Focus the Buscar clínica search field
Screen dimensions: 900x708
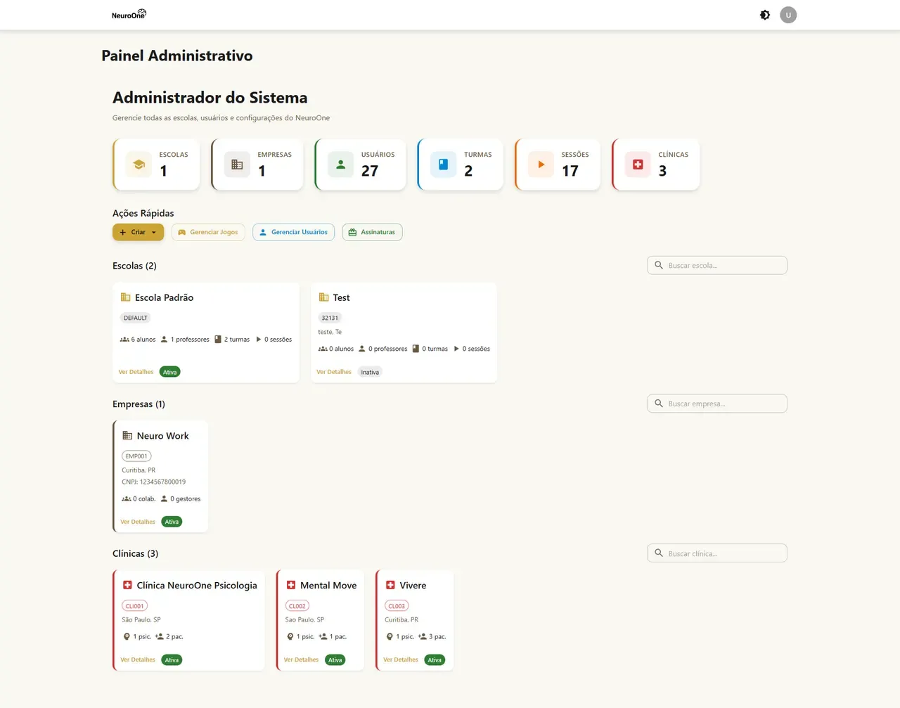click(x=717, y=553)
